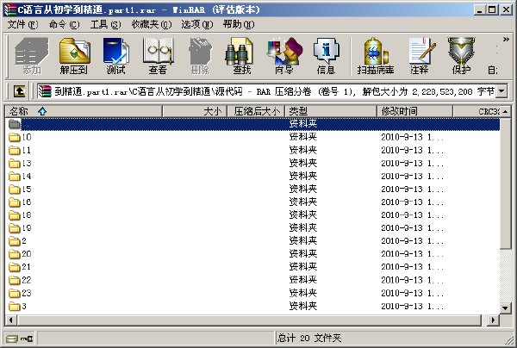
Task: Select folder named 15
Action: (252, 189)
